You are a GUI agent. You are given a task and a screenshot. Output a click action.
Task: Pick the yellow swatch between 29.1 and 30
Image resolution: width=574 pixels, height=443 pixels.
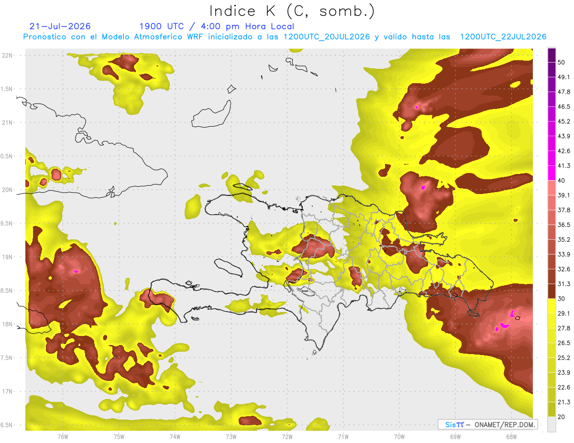point(552,306)
